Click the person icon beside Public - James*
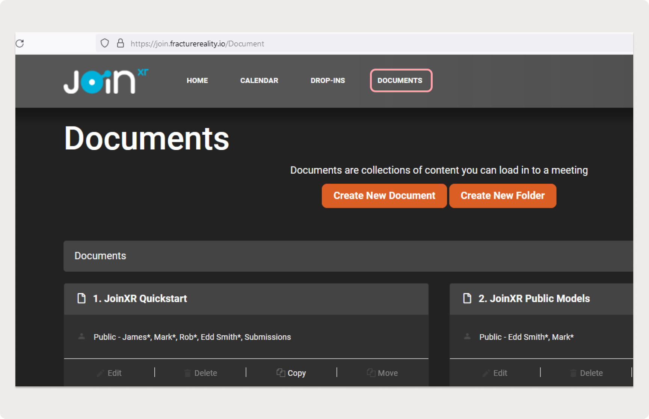Viewport: 649px width, 419px height. pos(82,336)
